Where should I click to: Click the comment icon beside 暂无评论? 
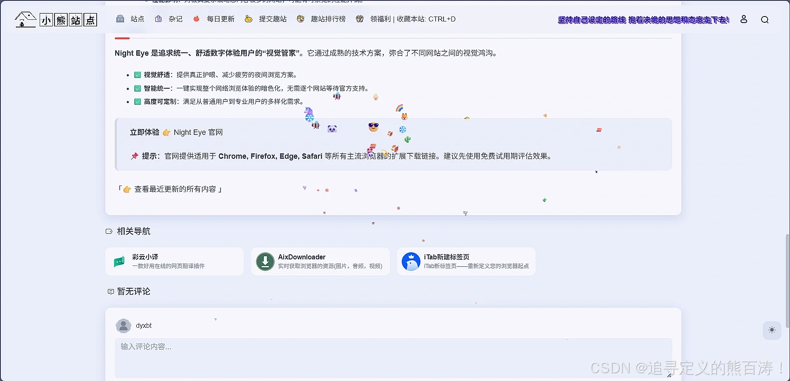point(111,292)
